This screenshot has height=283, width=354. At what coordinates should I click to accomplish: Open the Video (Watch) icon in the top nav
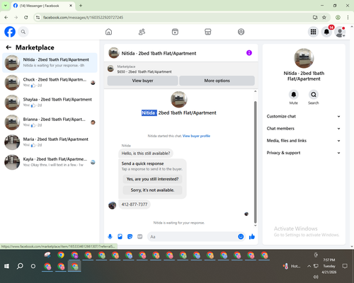click(x=175, y=32)
